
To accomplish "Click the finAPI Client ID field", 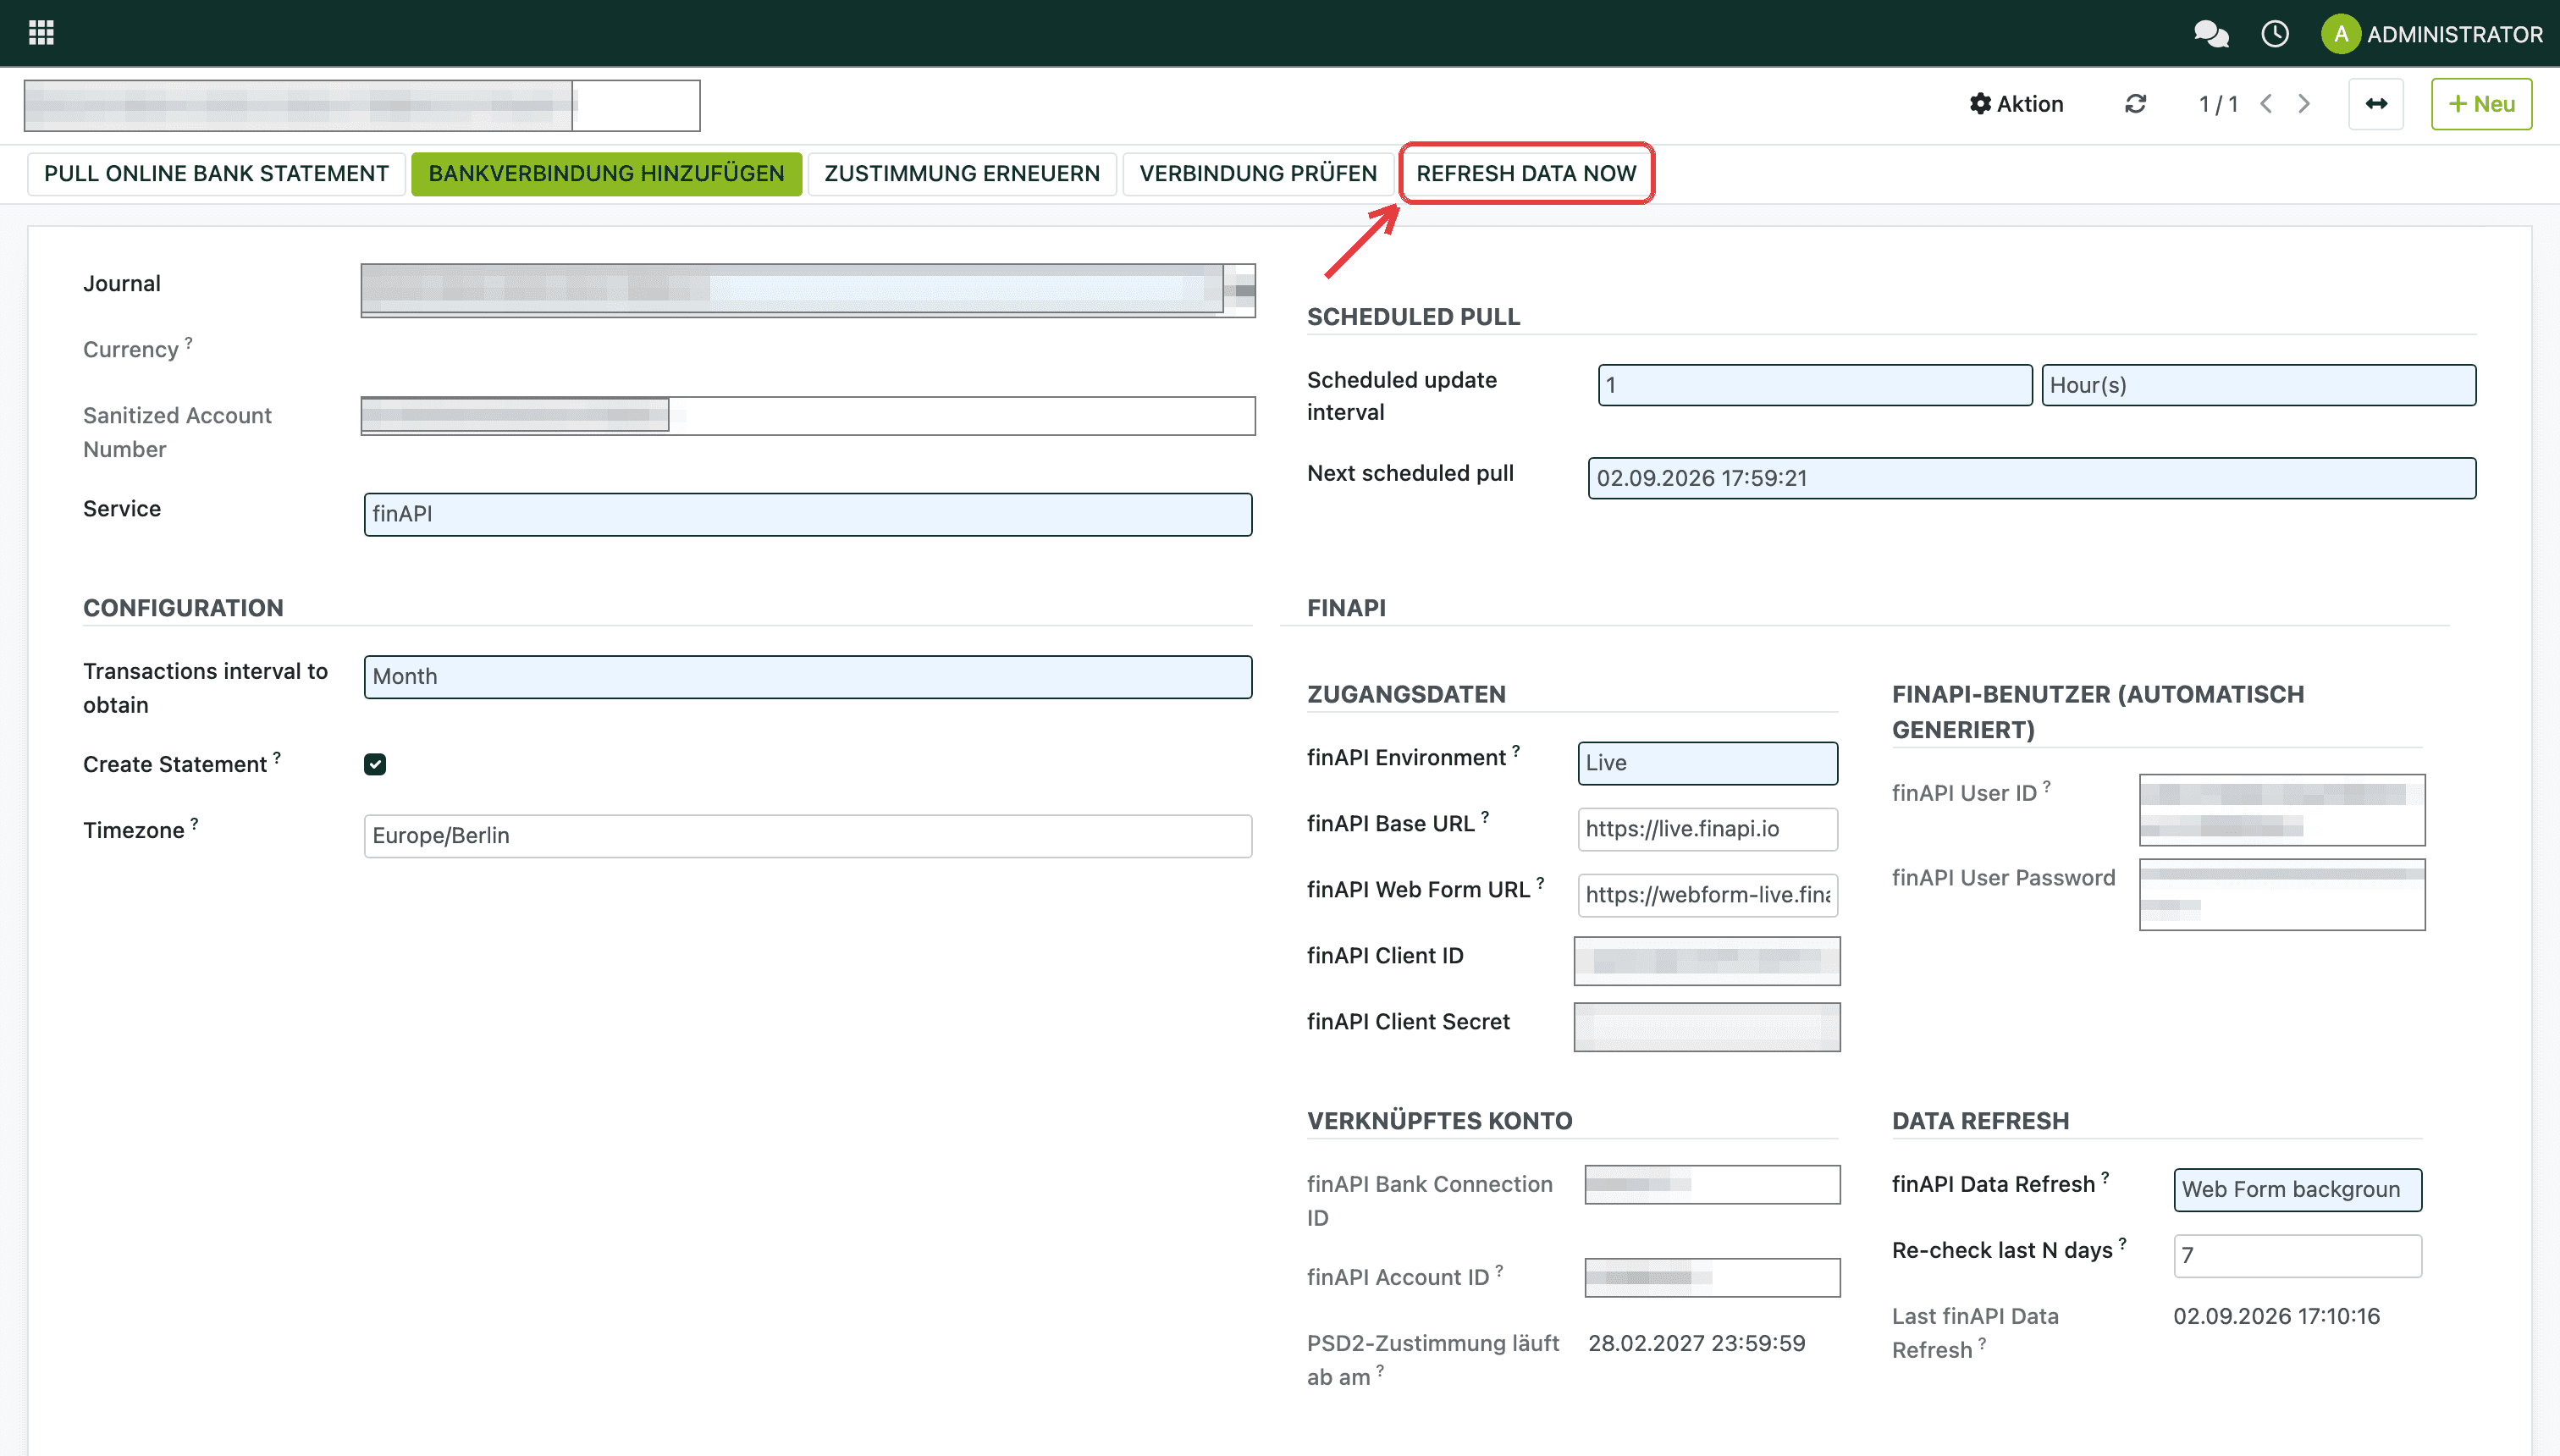I will tap(1707, 961).
